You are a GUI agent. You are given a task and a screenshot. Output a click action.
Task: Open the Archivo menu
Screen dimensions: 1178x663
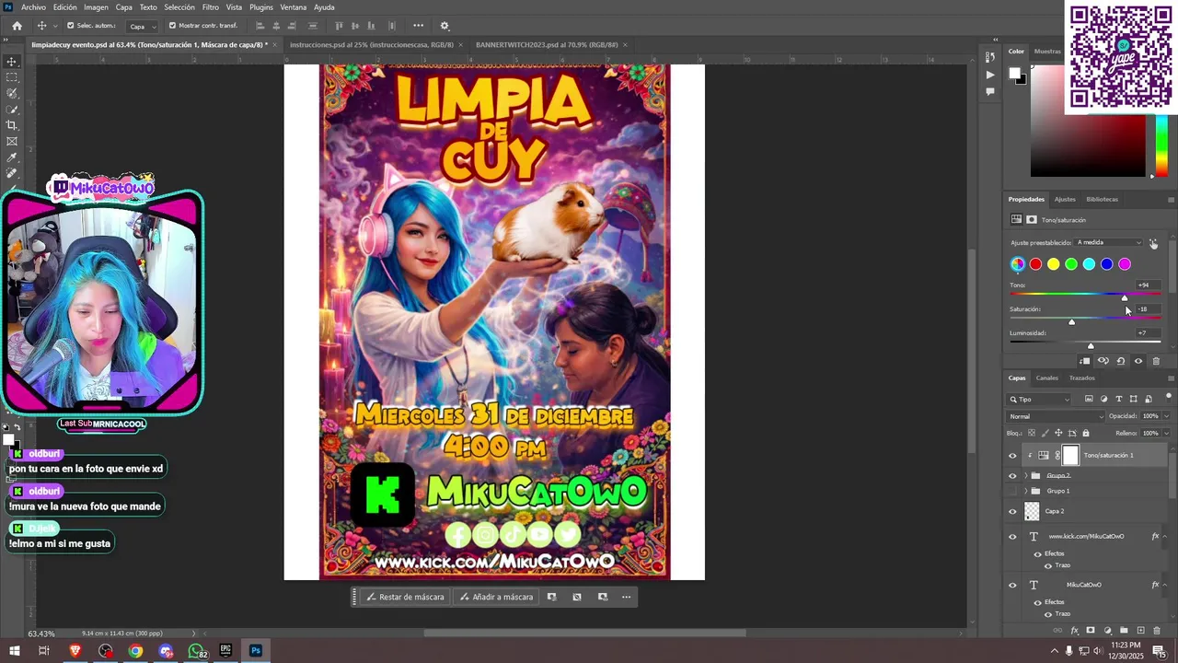point(33,7)
